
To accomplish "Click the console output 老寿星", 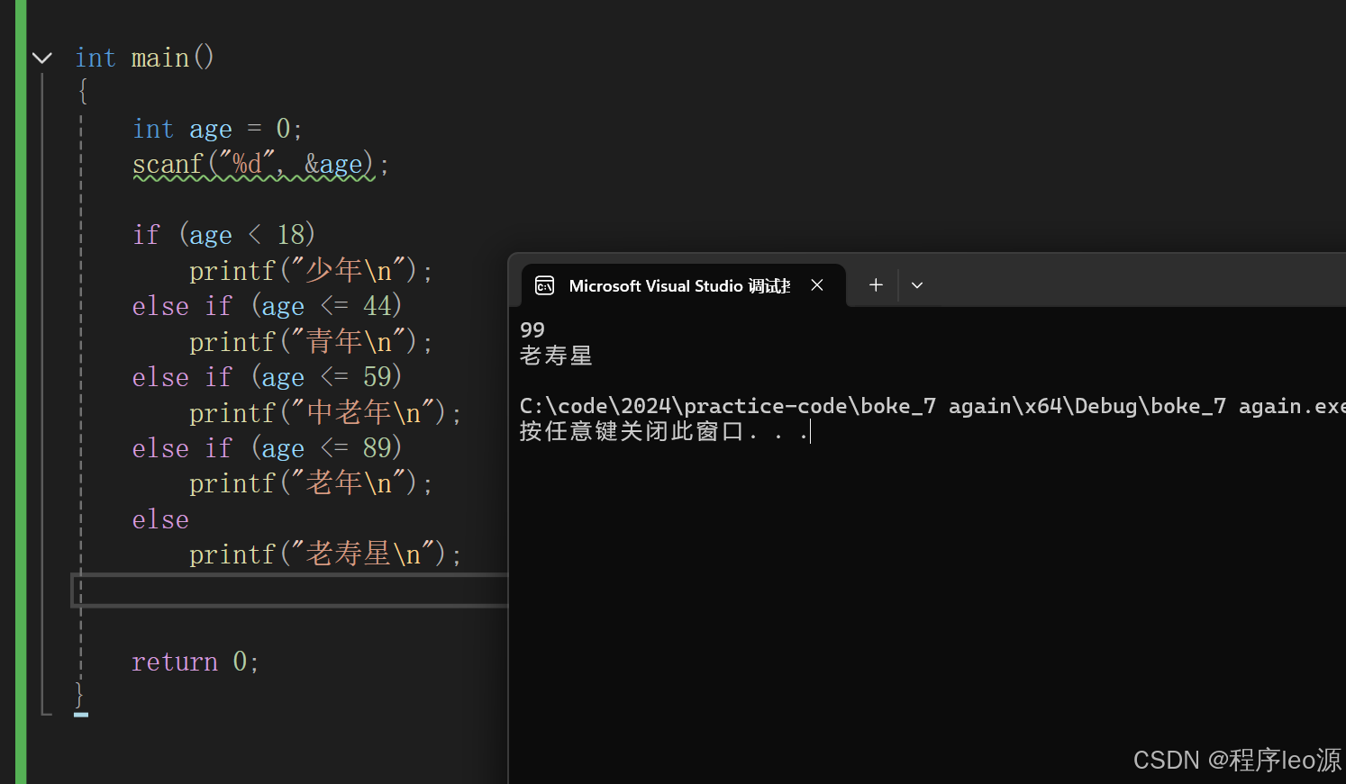I will [556, 356].
